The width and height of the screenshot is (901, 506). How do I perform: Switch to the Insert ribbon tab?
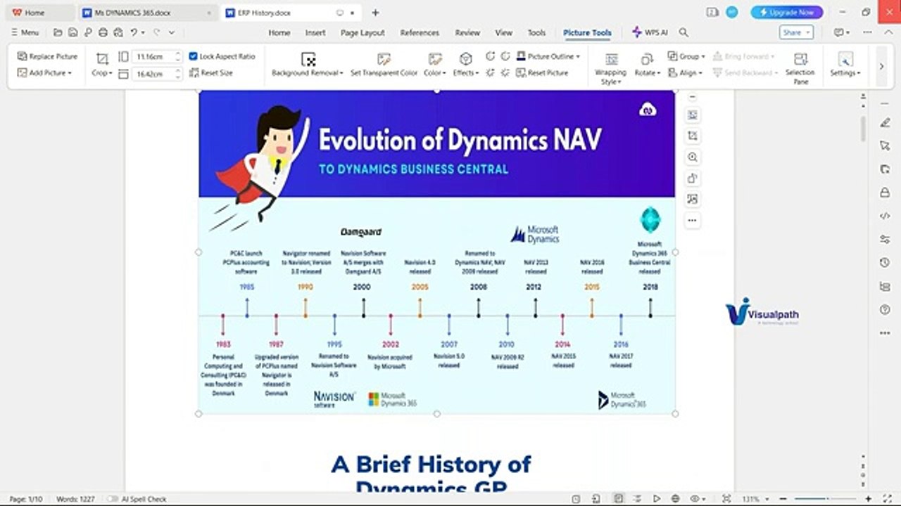(x=315, y=32)
